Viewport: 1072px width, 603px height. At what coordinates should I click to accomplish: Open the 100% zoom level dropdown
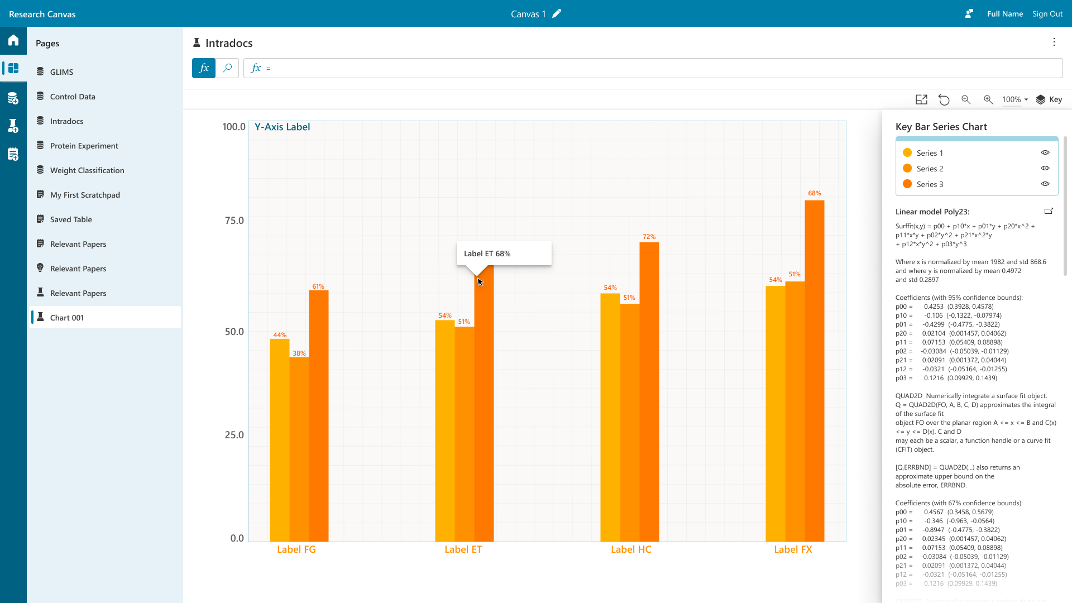pos(1015,99)
